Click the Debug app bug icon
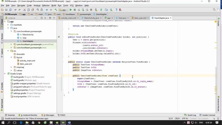 pyautogui.click(x=75, y=10)
